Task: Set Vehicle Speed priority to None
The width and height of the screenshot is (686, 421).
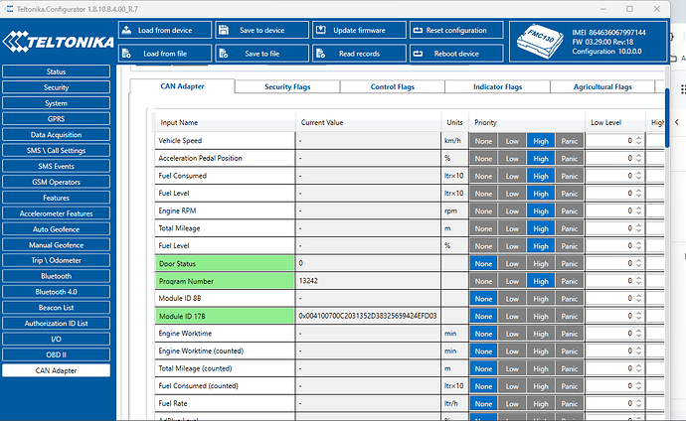Action: pos(483,140)
